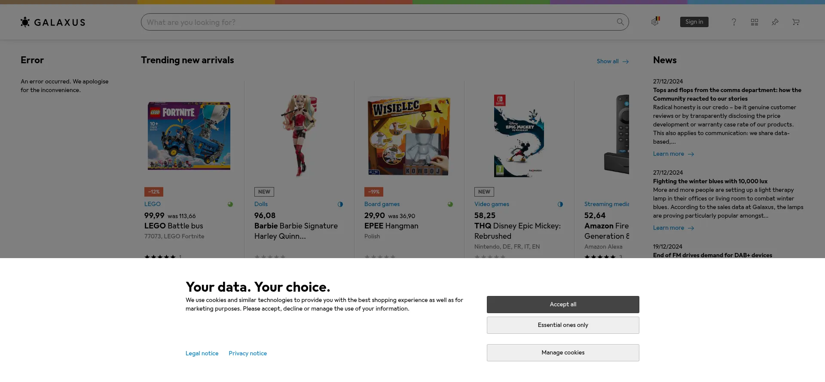This screenshot has height=382, width=825.
Task: Open the Barbie Harley Quinn doll image
Action: click(299, 136)
